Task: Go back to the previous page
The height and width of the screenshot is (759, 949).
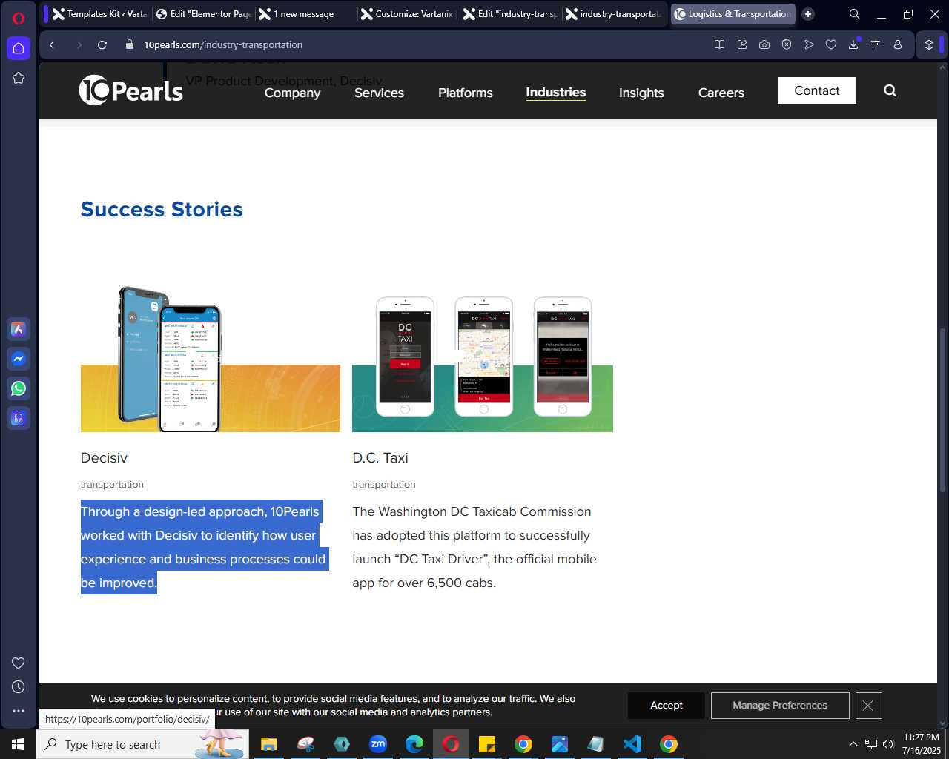Action: click(x=52, y=44)
